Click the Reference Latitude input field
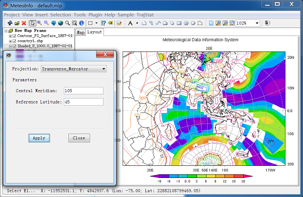The image size is (303, 197). [x=84, y=102]
